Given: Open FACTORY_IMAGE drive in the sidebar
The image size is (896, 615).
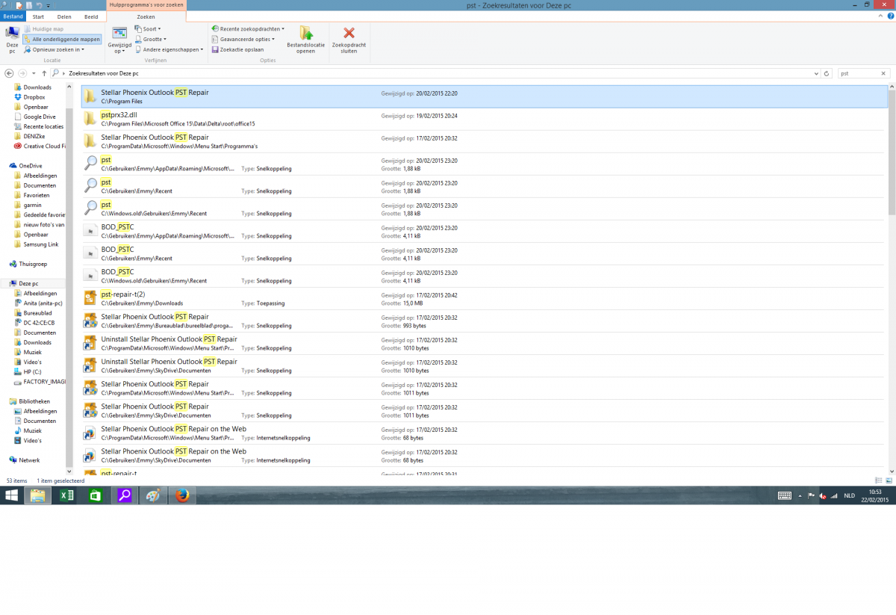Looking at the screenshot, I should 40,381.
